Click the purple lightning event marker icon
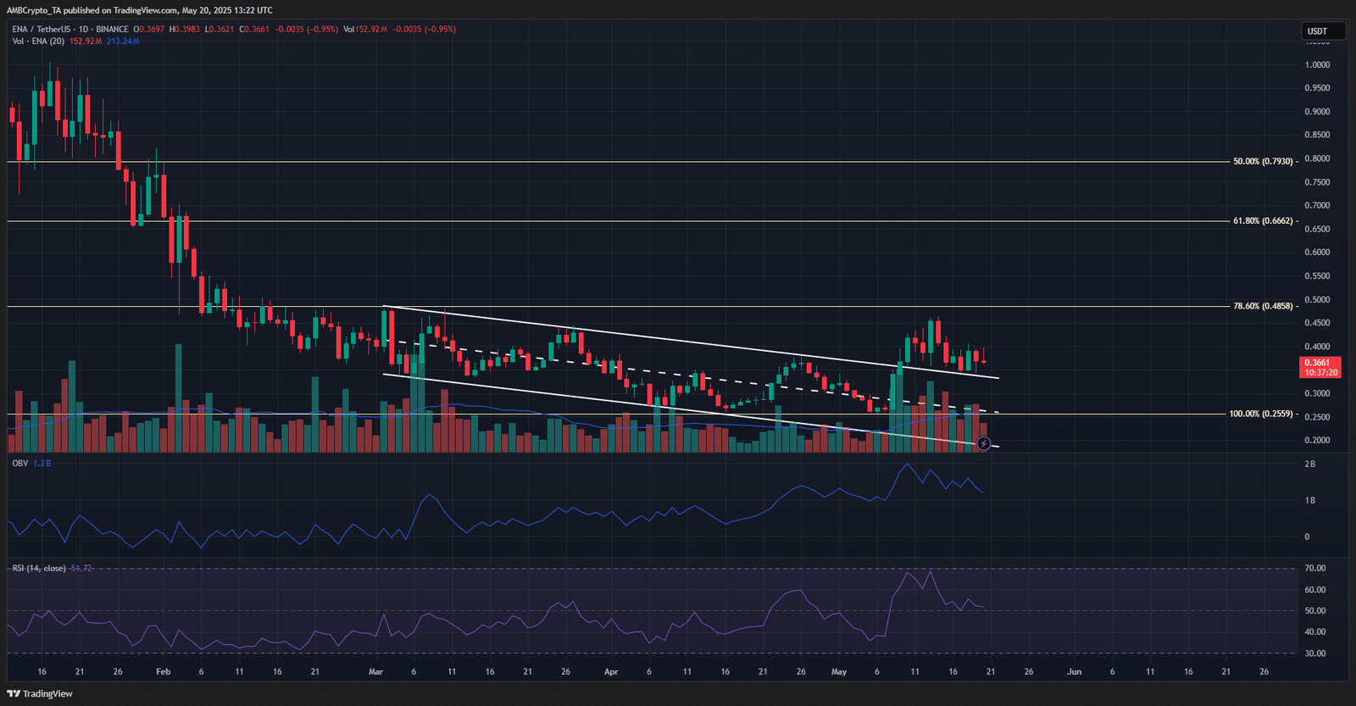 983,443
